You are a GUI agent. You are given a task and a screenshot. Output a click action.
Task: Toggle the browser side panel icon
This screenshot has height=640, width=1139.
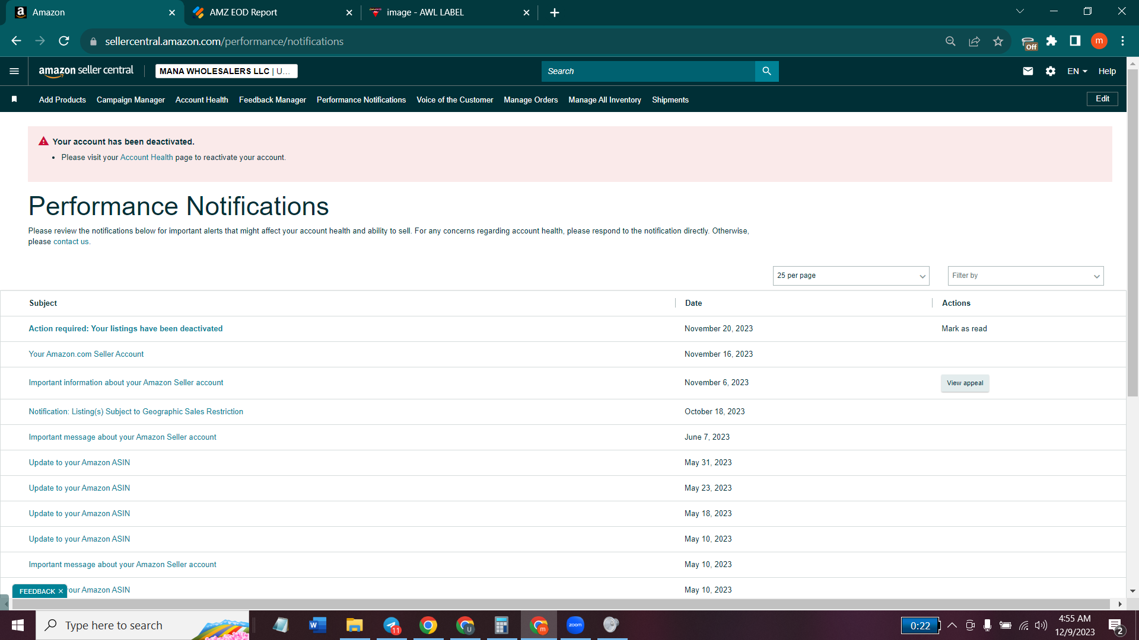[1075, 41]
